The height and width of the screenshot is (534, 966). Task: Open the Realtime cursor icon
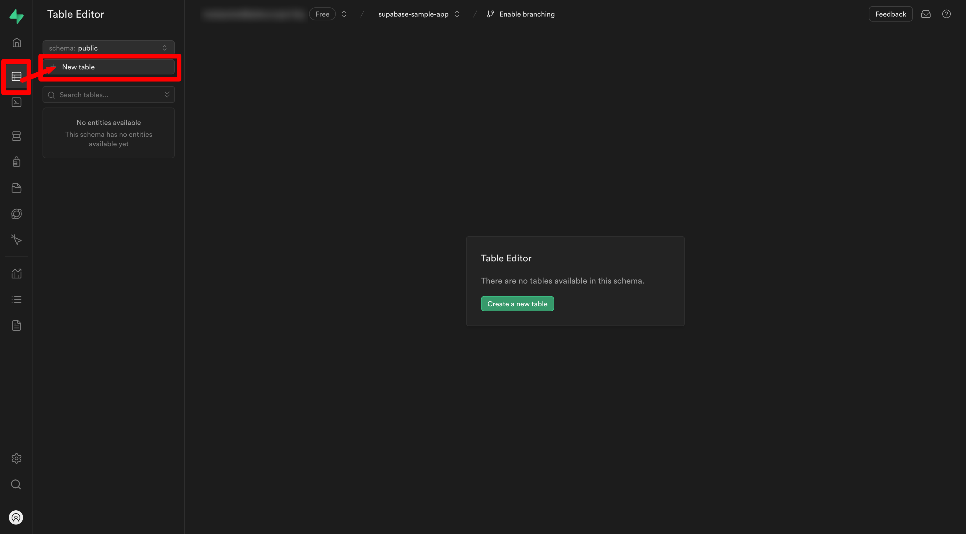pyautogui.click(x=17, y=240)
